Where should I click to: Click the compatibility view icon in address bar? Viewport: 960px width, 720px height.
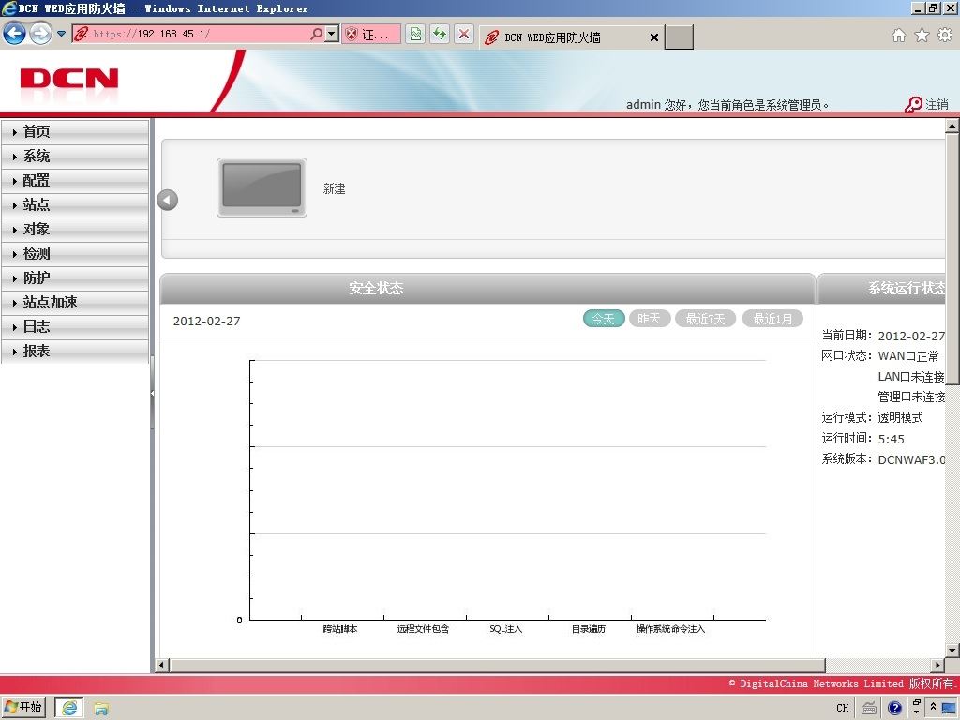(x=415, y=34)
